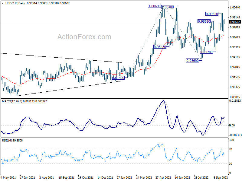Select the 0.95430 price label
The height and width of the screenshot is (181, 242).
160,47
